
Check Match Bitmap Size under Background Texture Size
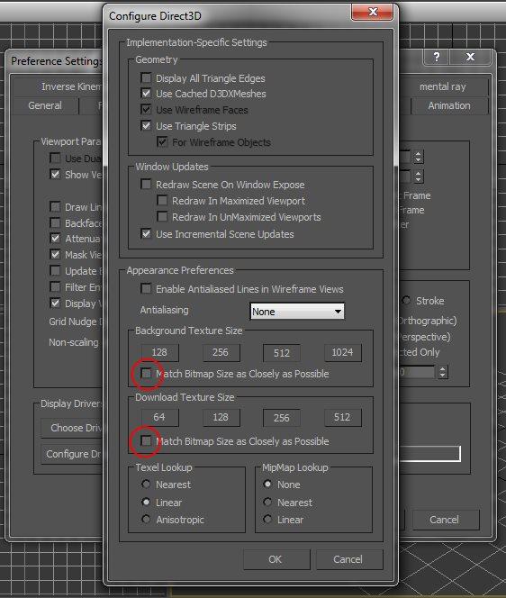[146, 374]
